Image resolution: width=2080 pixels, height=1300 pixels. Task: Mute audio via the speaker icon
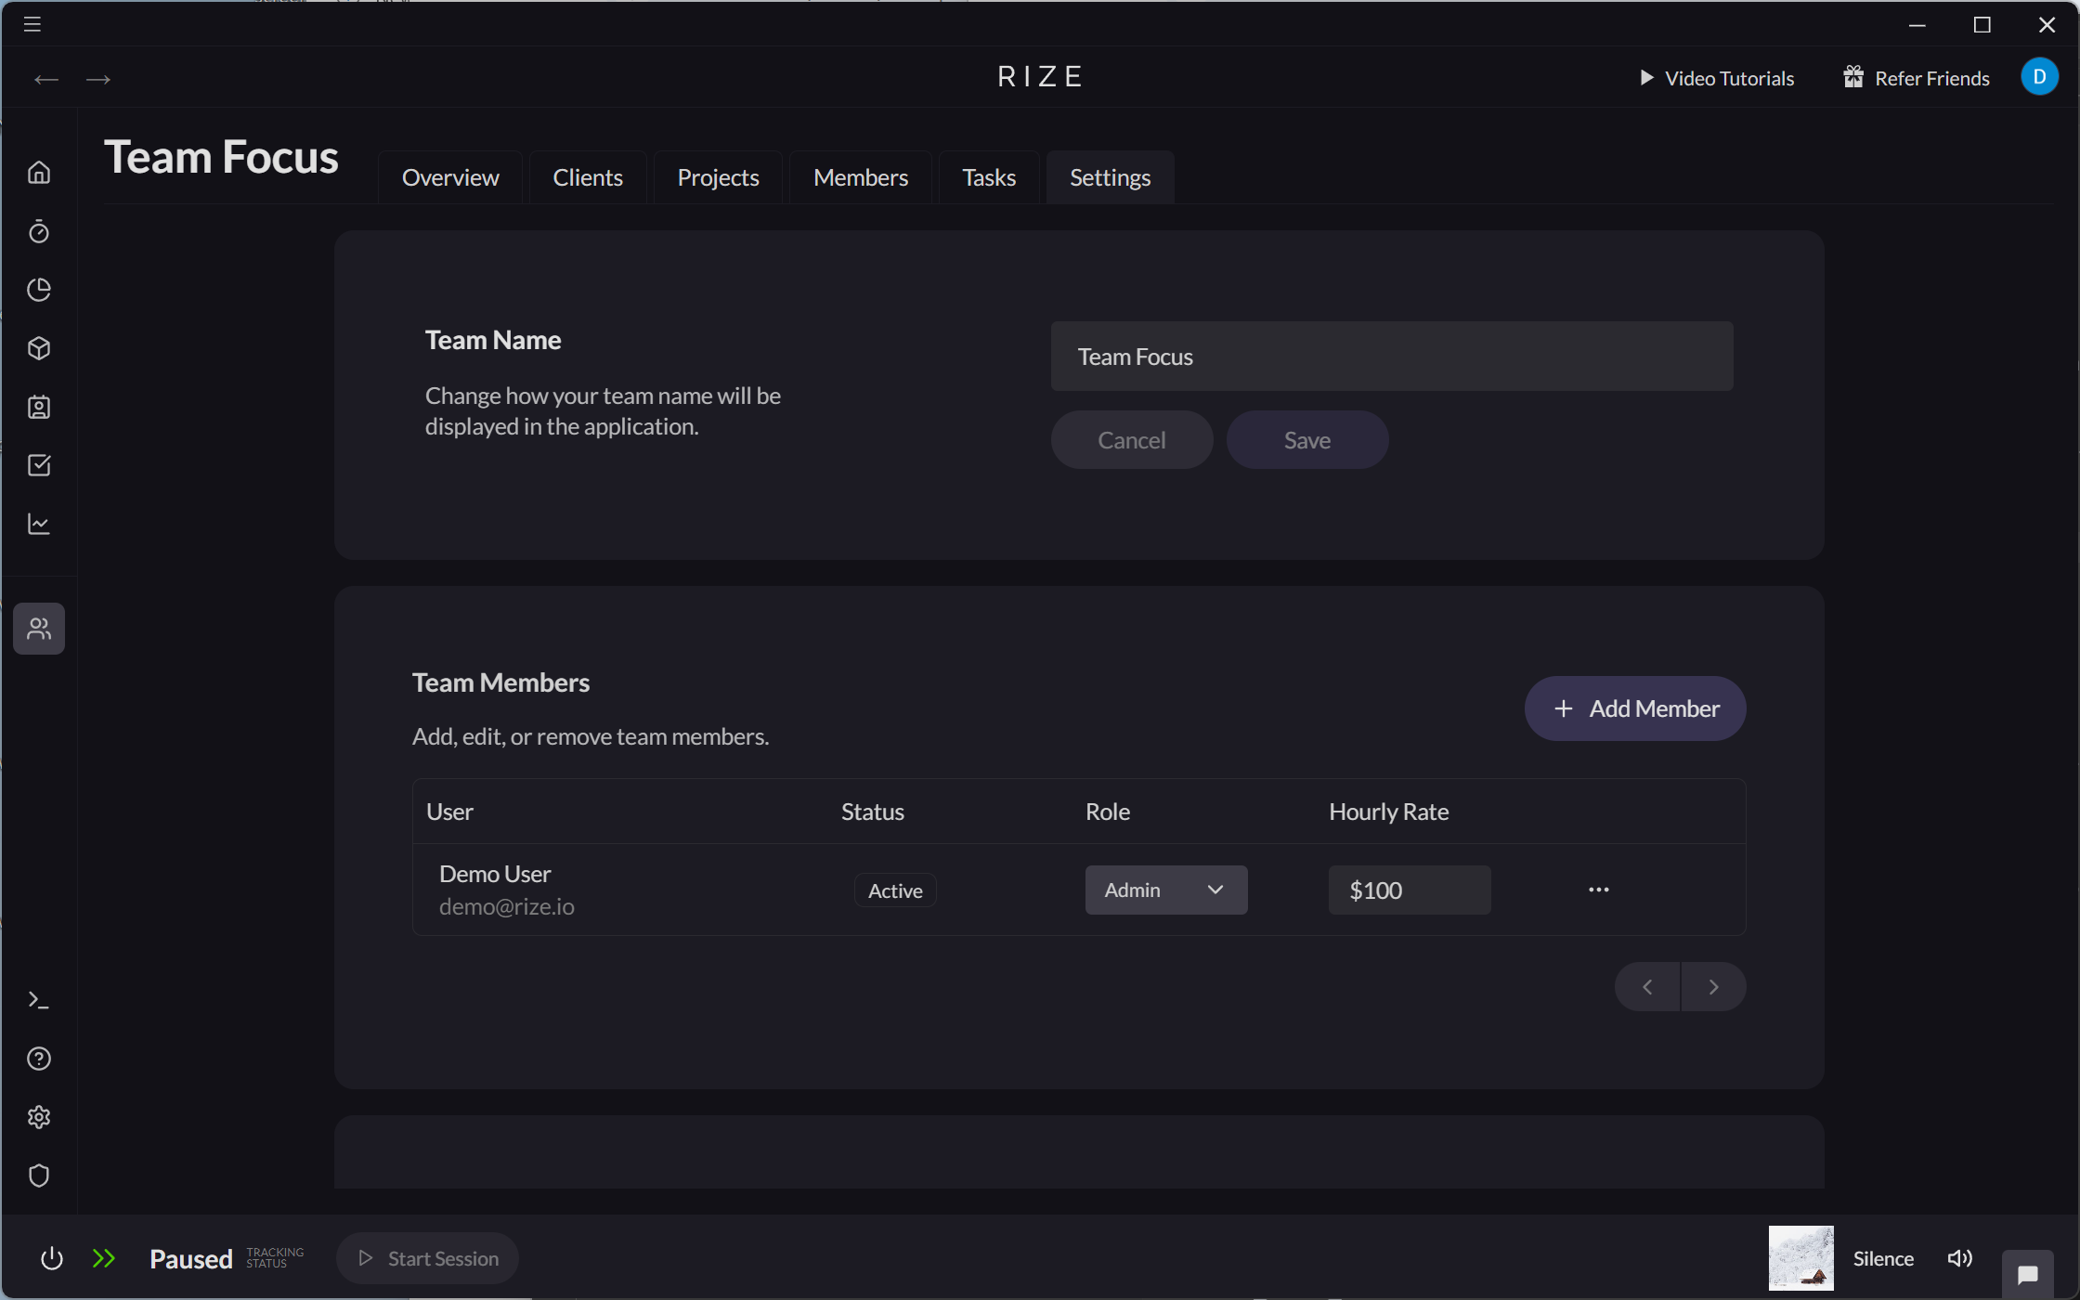[1959, 1257]
